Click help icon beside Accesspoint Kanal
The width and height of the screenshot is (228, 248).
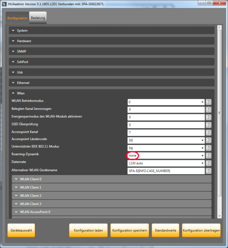pyautogui.click(x=209, y=132)
